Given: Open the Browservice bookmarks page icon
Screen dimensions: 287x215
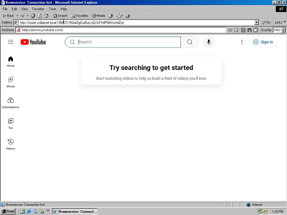Looking at the screenshot, I should point(243,30).
